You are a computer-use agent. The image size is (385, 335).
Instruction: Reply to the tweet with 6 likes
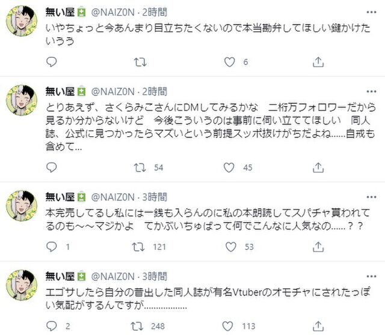51,62
